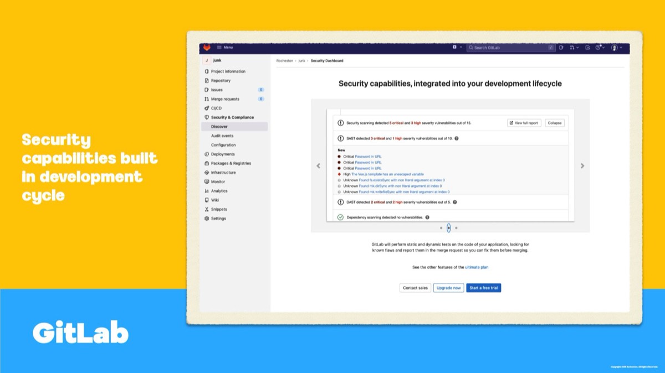This screenshot has width=665, height=373.
Task: Go to next carousel slide arrow
Action: click(x=582, y=165)
